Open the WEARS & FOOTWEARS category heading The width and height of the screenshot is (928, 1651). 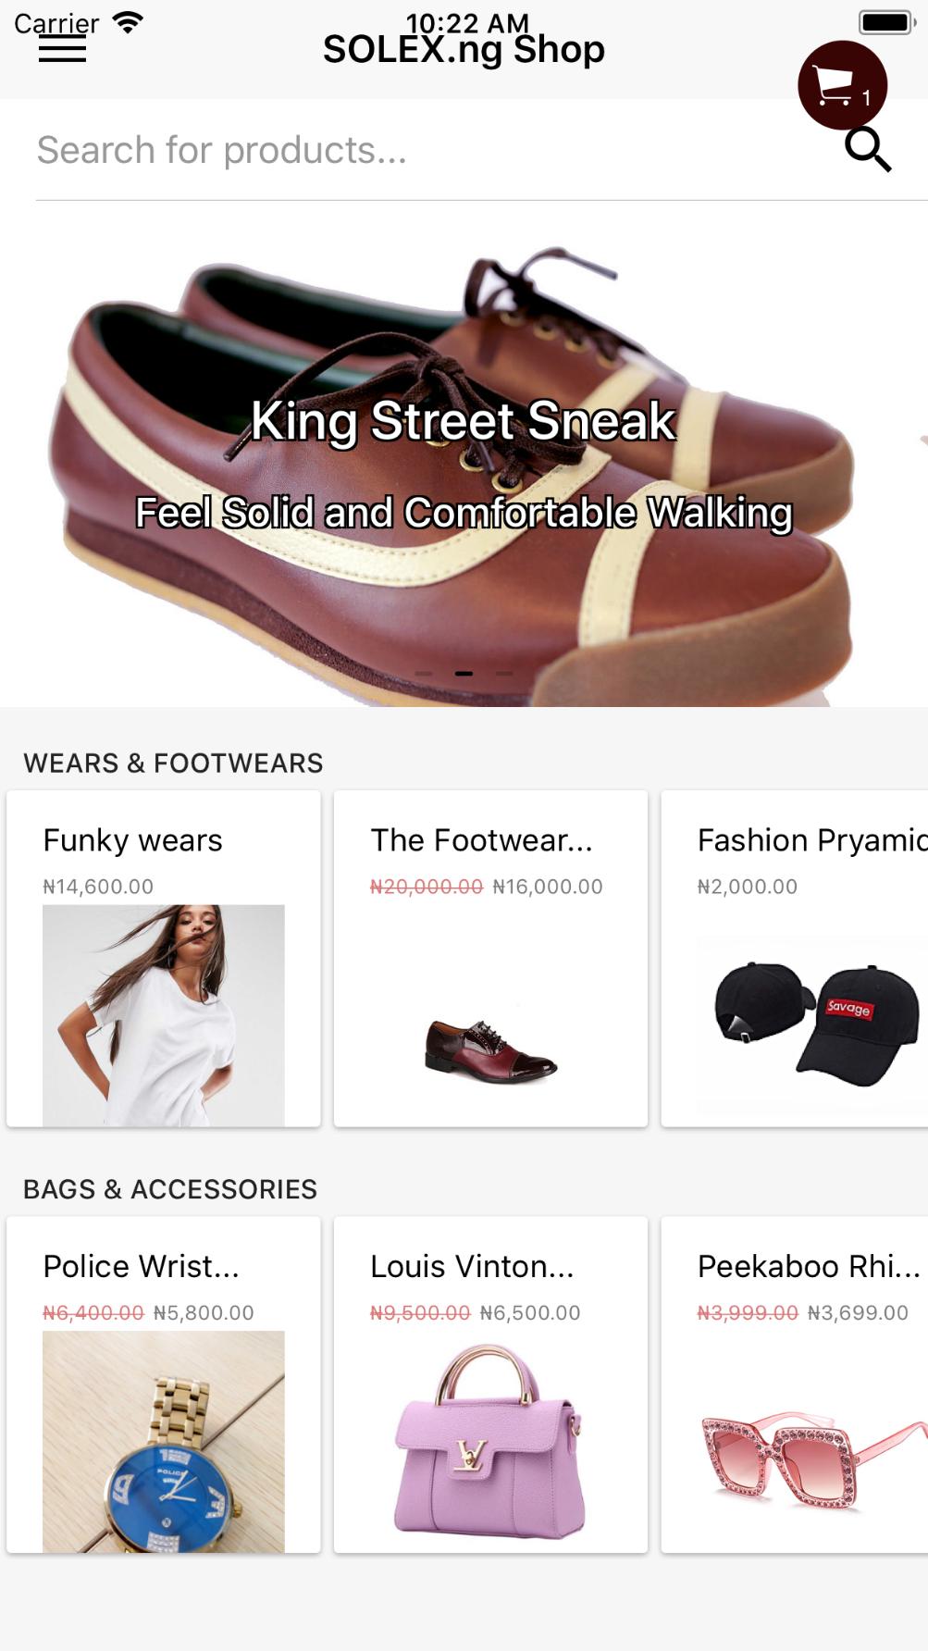click(173, 763)
